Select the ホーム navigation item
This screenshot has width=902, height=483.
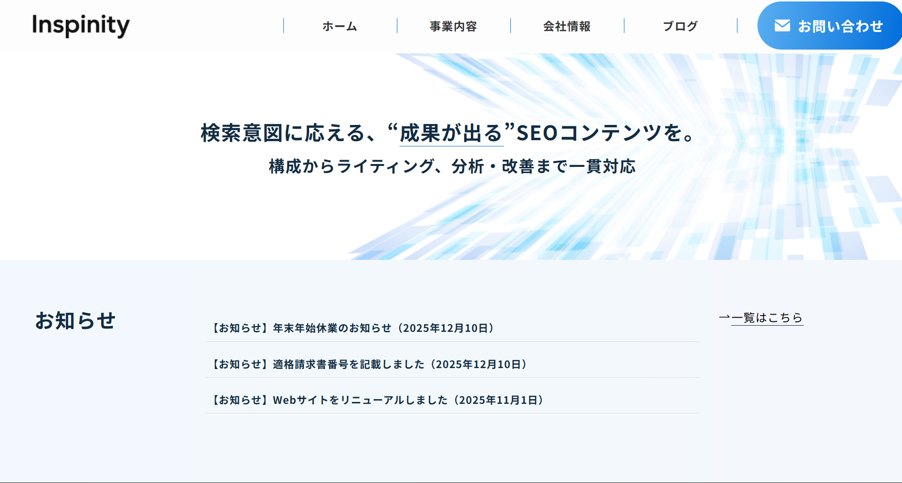(339, 26)
